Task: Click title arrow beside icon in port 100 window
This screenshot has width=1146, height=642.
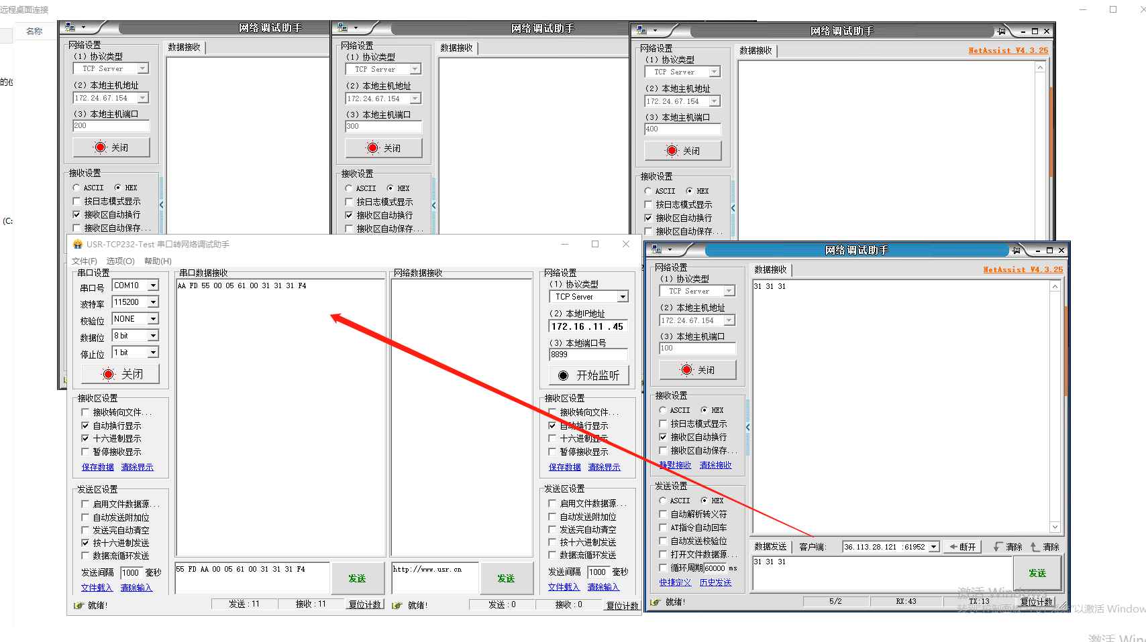Action: (670, 251)
